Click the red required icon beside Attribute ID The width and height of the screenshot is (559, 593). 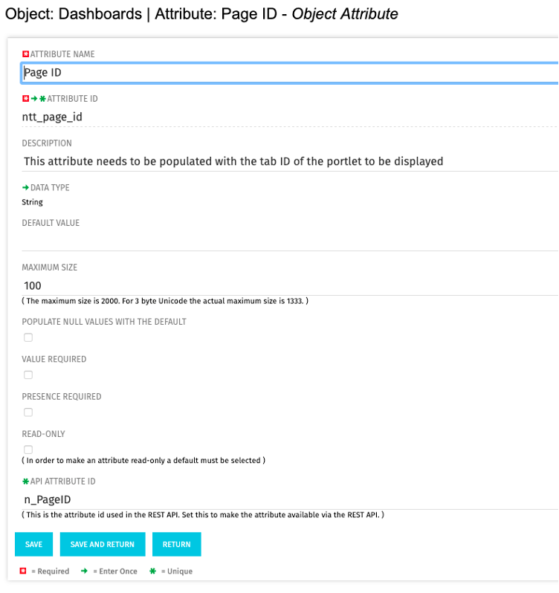click(x=26, y=99)
